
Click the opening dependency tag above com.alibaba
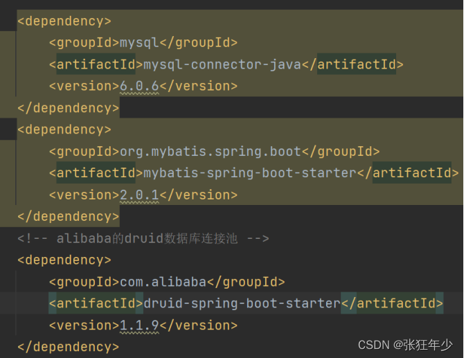64,260
